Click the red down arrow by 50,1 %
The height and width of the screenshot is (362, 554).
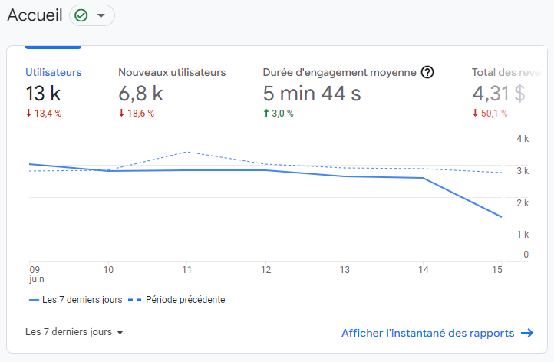(475, 114)
